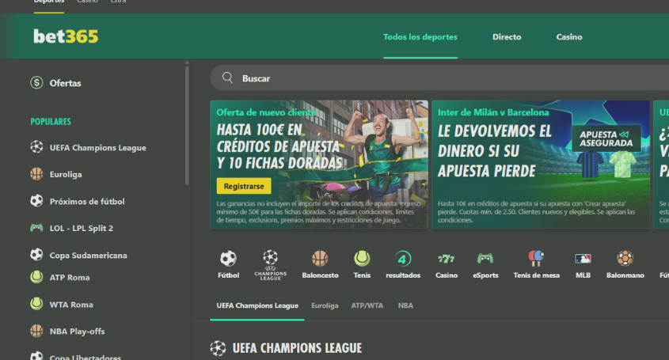Select the Tenis de mesa icon
669x360 pixels.
coord(536,258)
